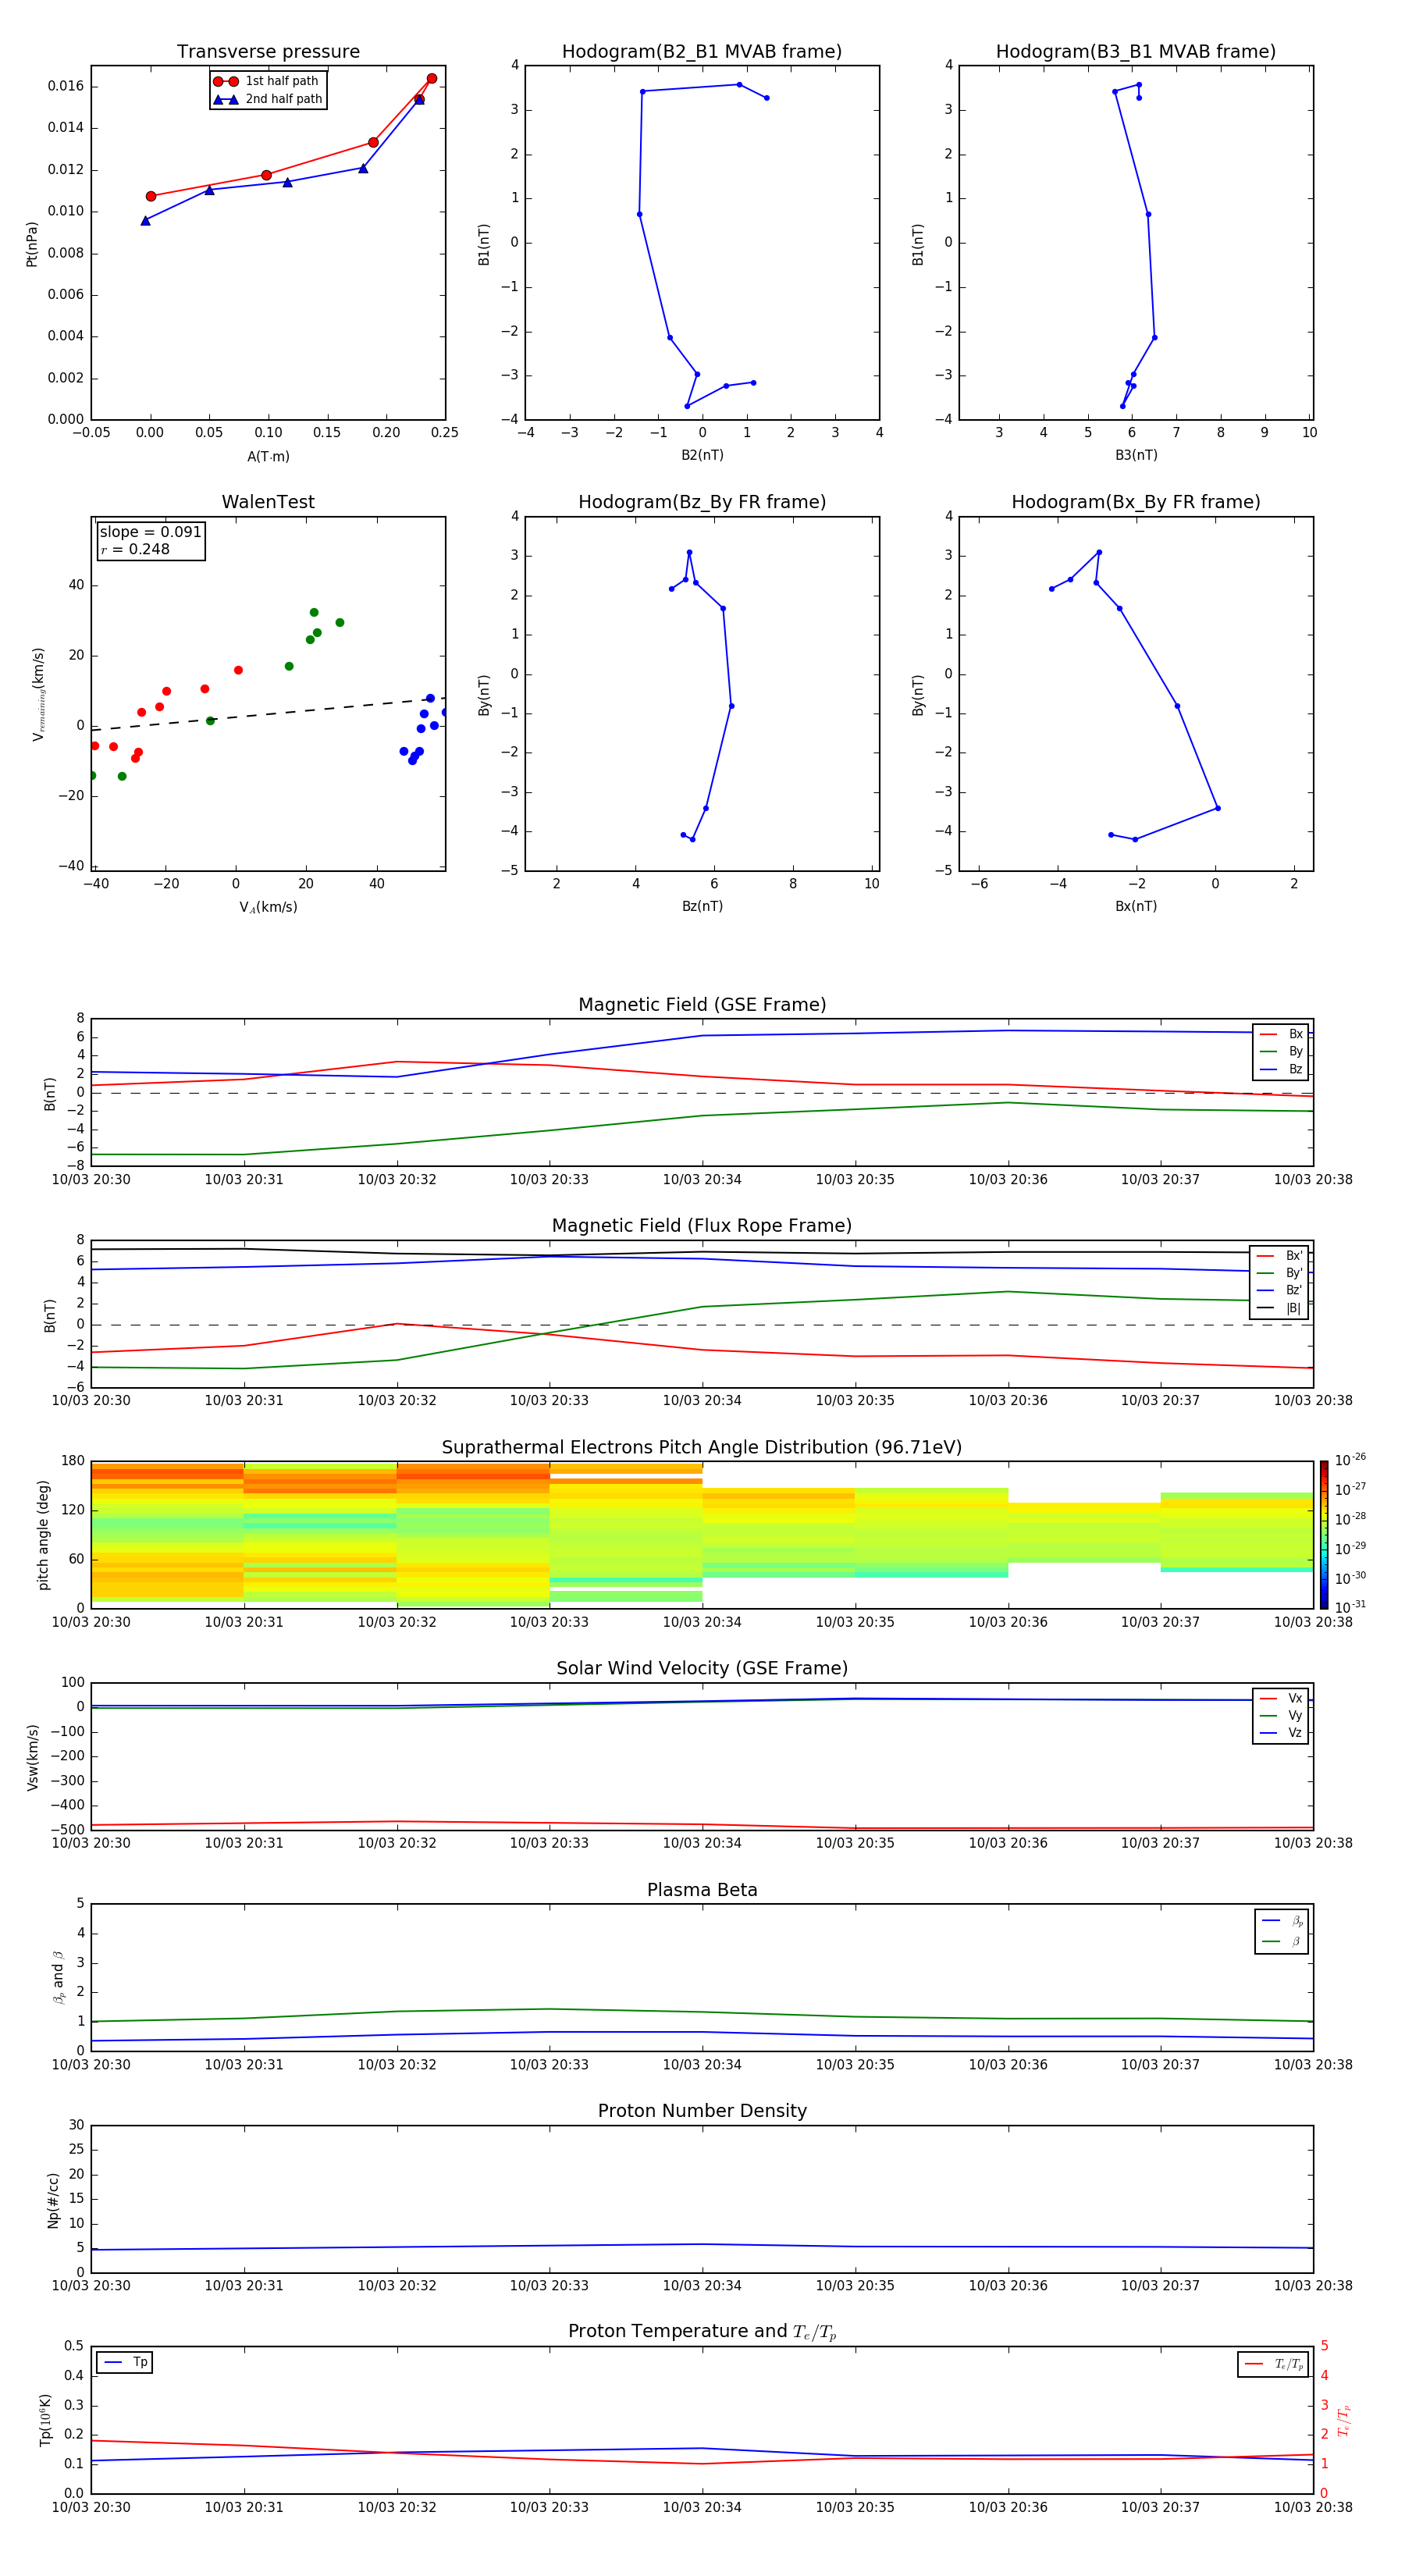The height and width of the screenshot is (2576, 1405).
Task: Click the Transverse pressure plot title
Action: (x=268, y=52)
